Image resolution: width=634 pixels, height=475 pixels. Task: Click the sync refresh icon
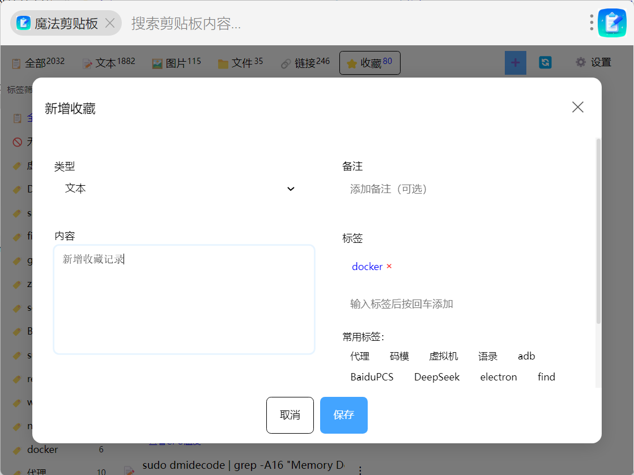(545, 62)
